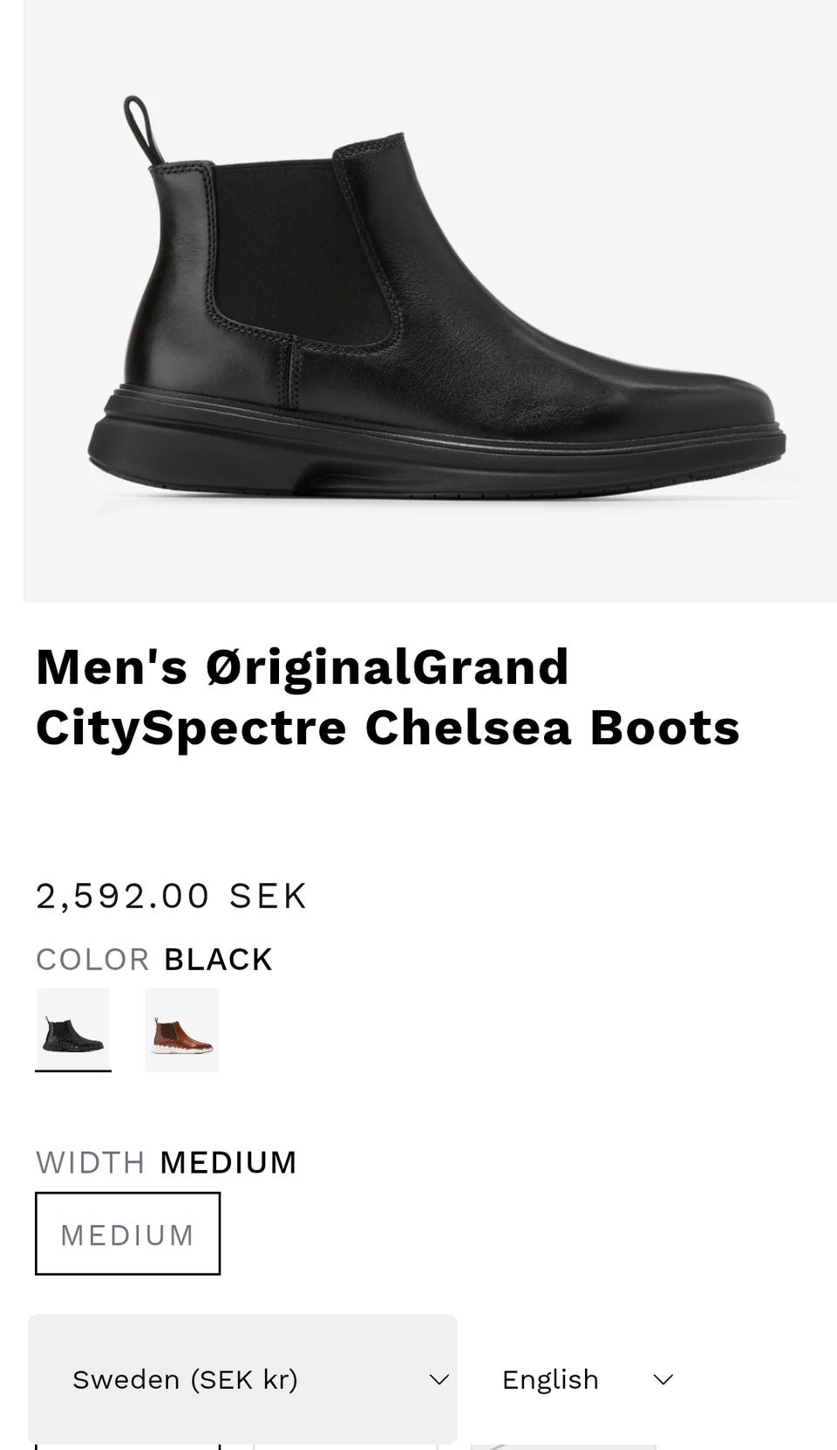Click the 2,592.00 SEK price
Viewport: 837px width, 1450px height.
(171, 896)
